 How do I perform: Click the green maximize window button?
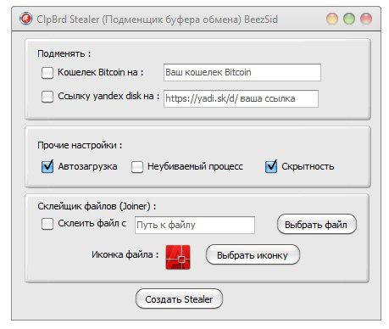click(349, 19)
